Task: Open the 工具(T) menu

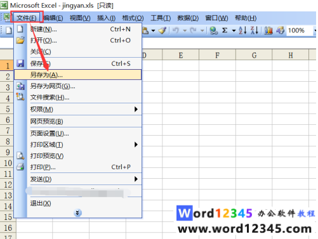Action: click(x=161, y=18)
